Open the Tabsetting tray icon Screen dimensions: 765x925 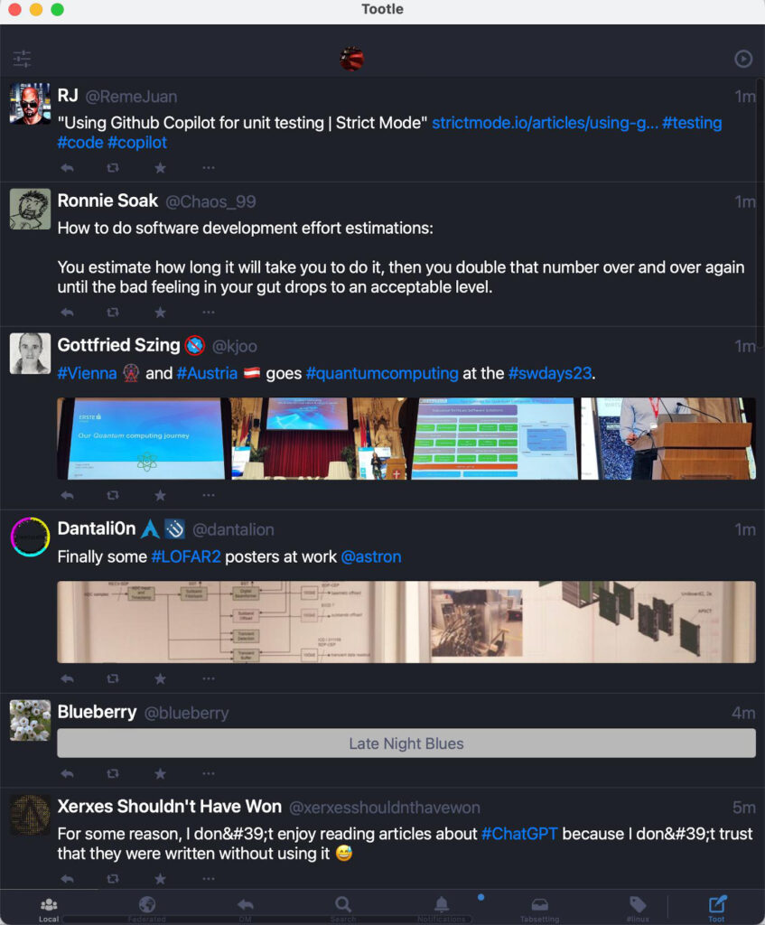pos(540,909)
